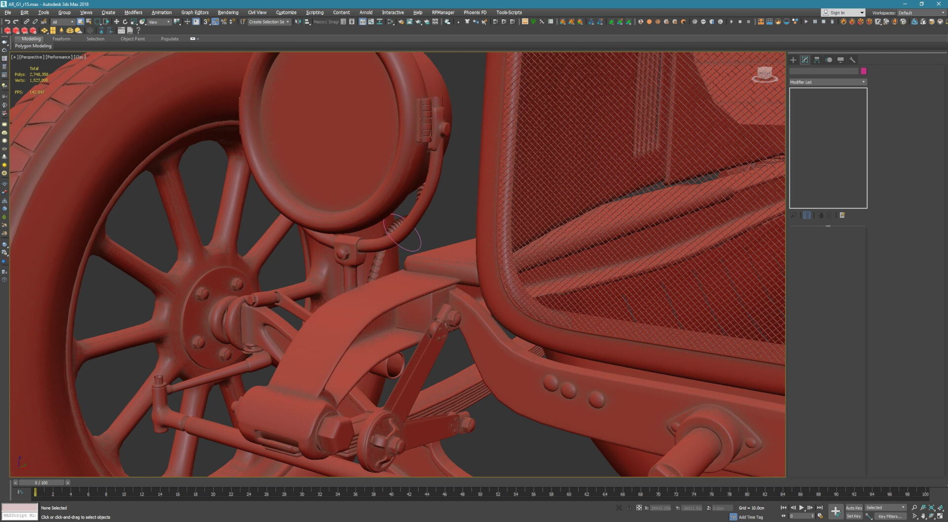
Task: Open the selection filter All dropdown
Action: 63,22
